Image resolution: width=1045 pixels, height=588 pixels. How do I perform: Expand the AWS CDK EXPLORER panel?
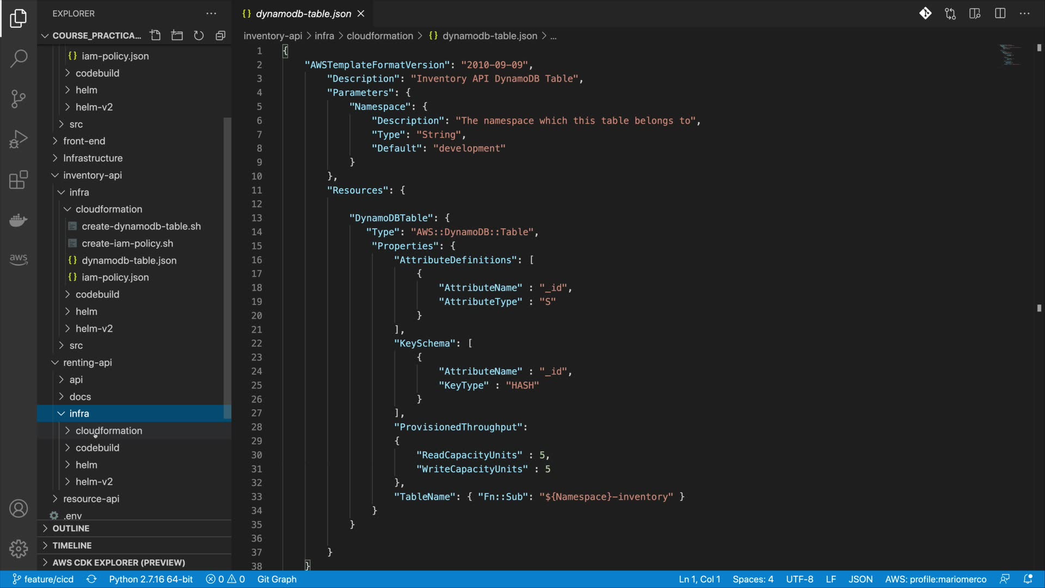click(119, 562)
